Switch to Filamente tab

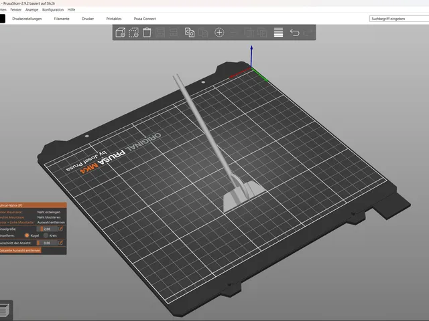(x=62, y=19)
